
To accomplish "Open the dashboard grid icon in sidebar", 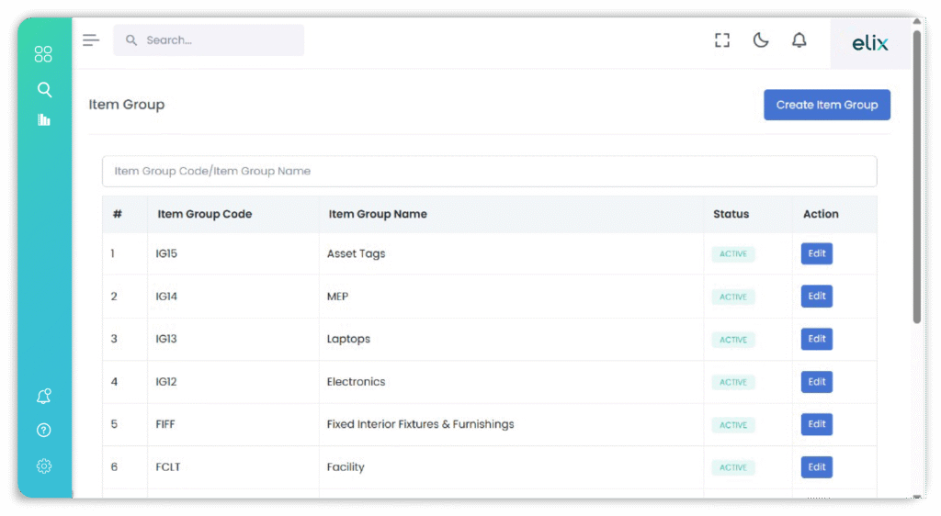I will (43, 54).
